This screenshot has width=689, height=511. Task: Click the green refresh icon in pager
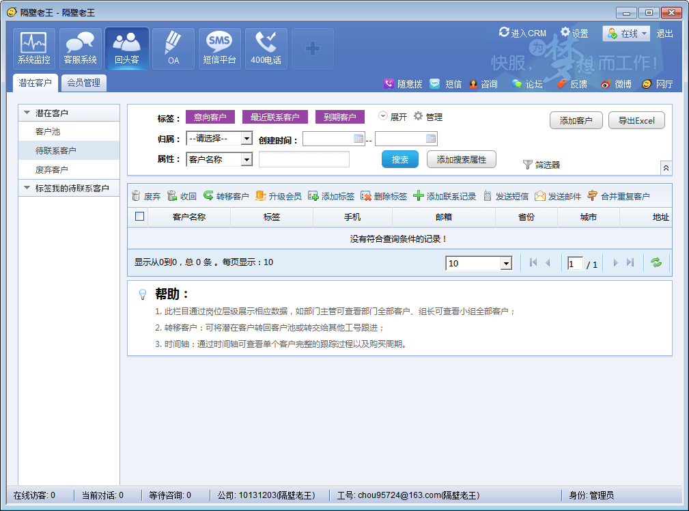click(x=656, y=263)
